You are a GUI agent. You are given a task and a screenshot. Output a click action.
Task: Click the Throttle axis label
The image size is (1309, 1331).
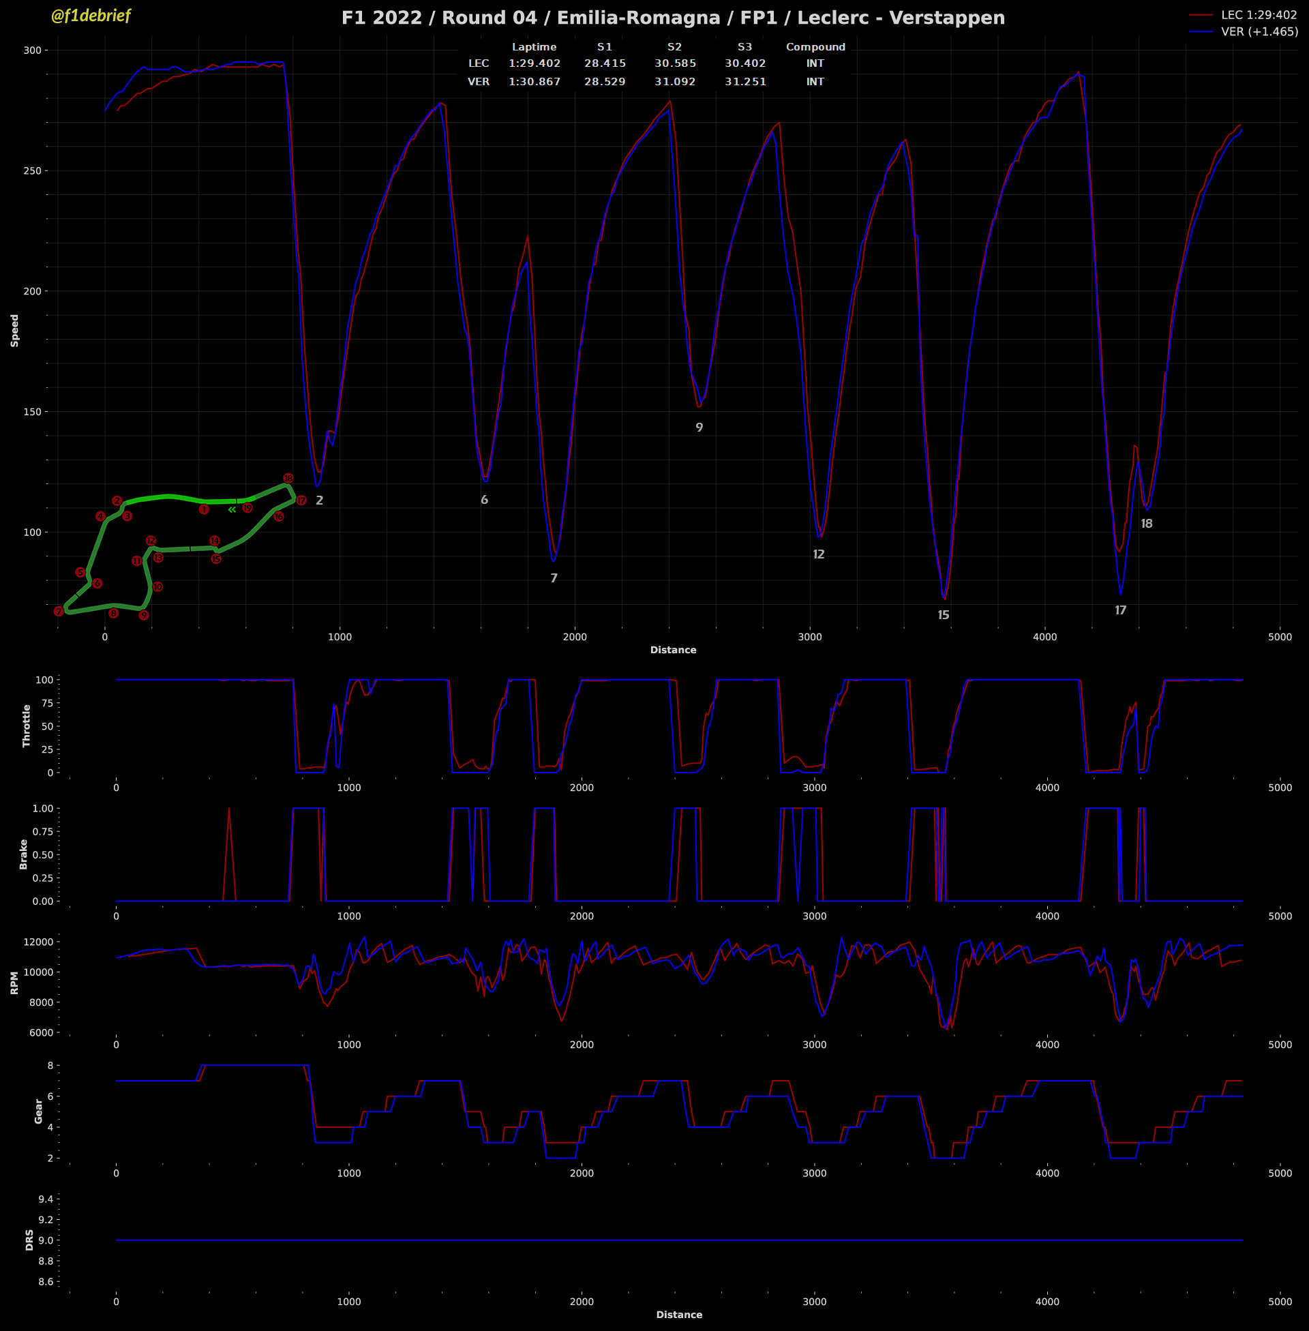[27, 726]
